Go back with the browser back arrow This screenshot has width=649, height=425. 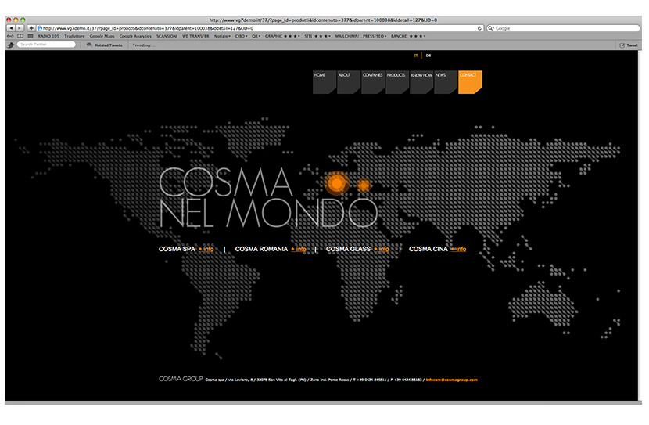tap(11, 28)
